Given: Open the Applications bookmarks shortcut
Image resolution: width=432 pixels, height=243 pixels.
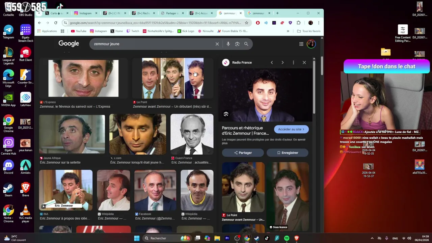Looking at the screenshot, I should pyautogui.click(x=47, y=31).
